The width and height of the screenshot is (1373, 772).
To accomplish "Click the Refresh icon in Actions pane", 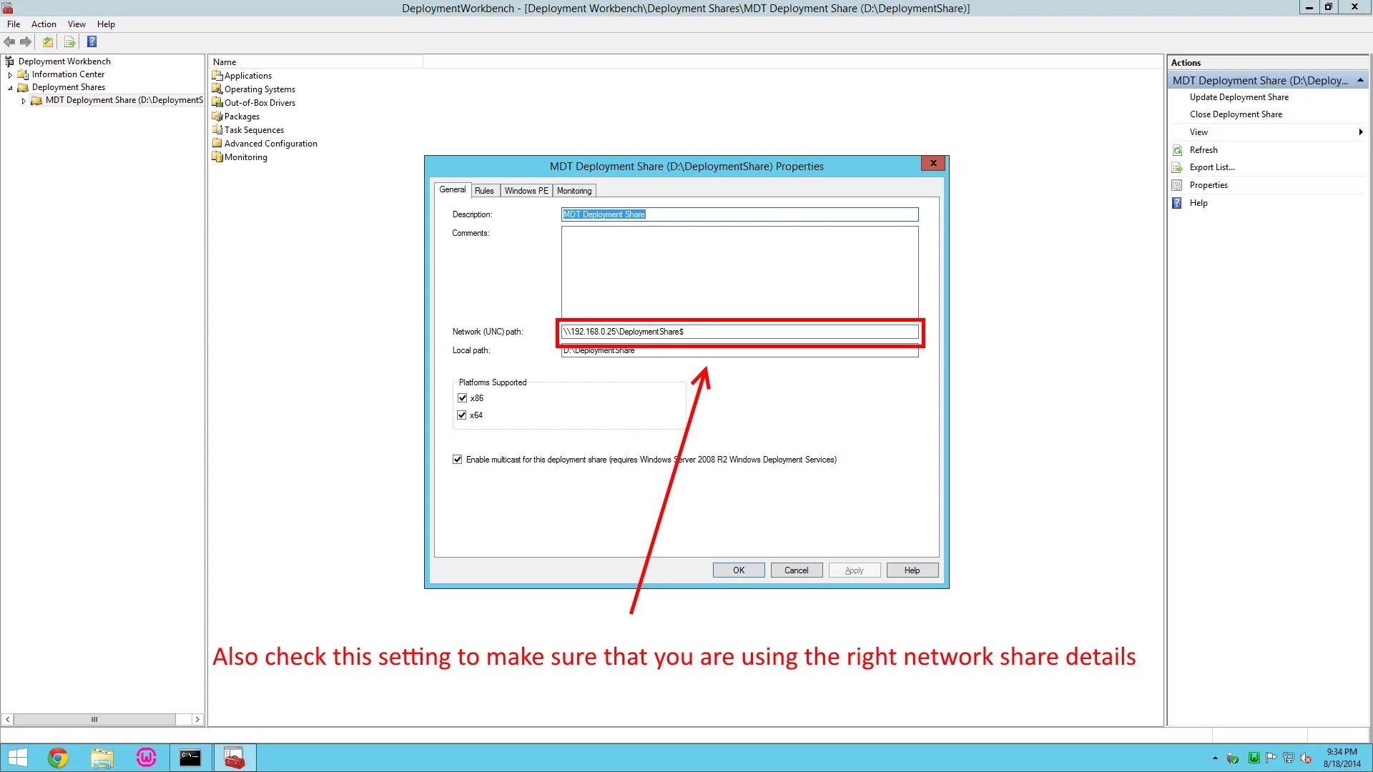I will click(1177, 150).
